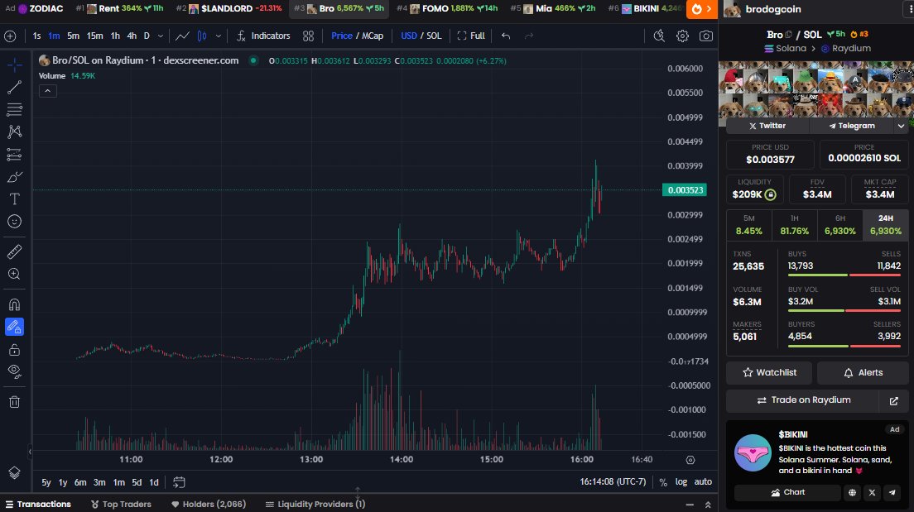914x512 pixels.
Task: Activate the zoom in tool
Action: coord(15,275)
